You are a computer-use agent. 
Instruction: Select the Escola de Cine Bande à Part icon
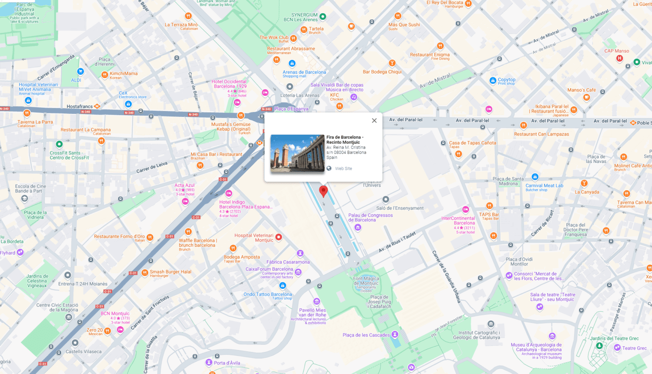24,199
